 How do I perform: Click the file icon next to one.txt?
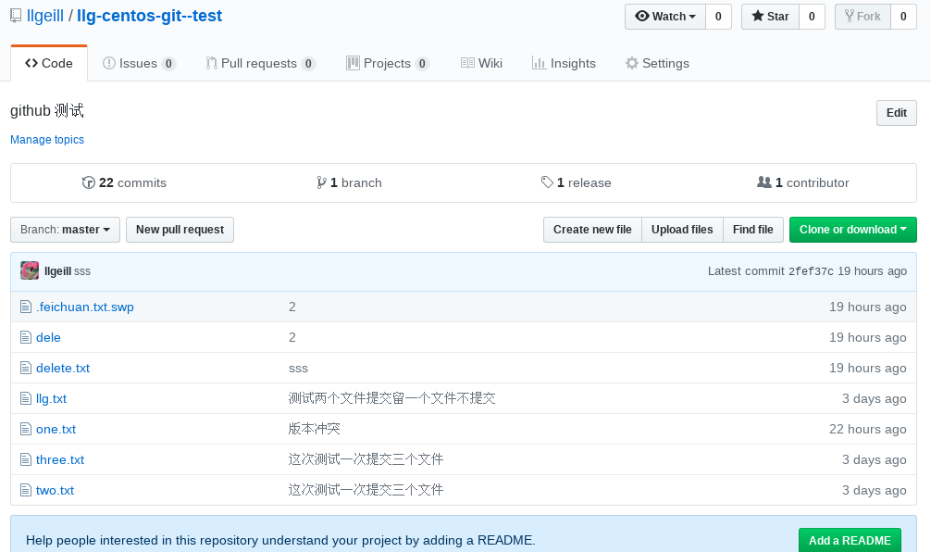coord(26,429)
